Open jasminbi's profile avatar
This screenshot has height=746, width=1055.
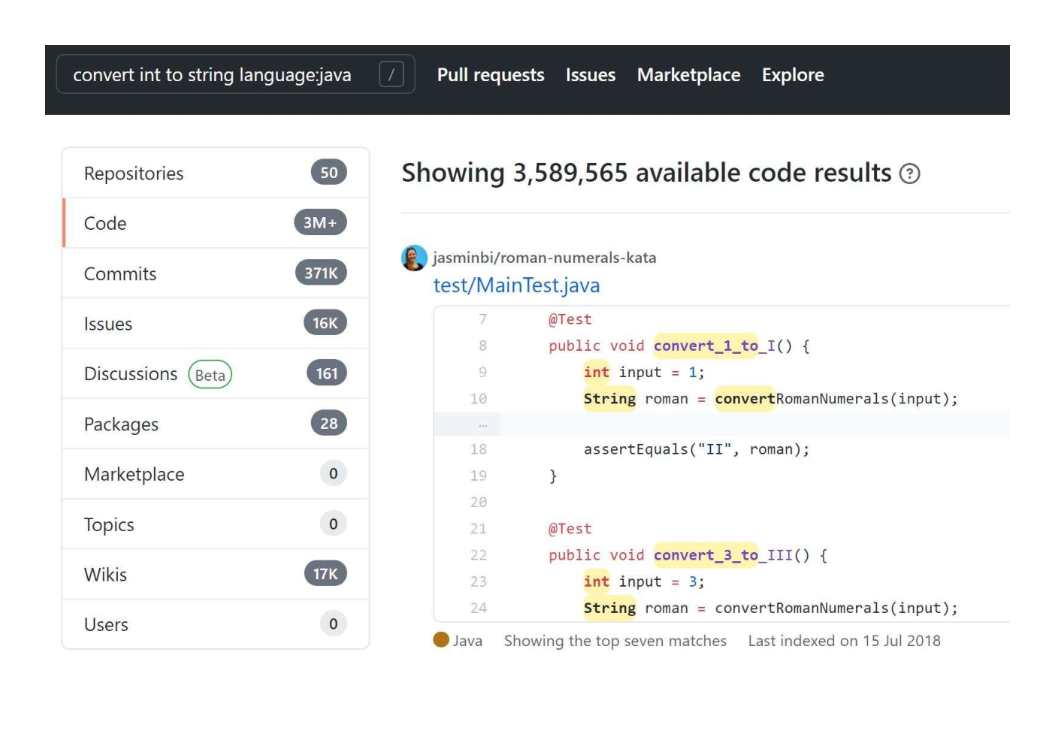tap(414, 258)
